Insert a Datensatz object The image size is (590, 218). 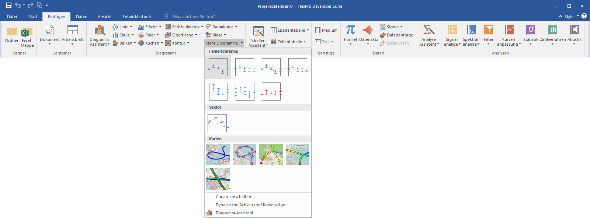[x=368, y=35]
